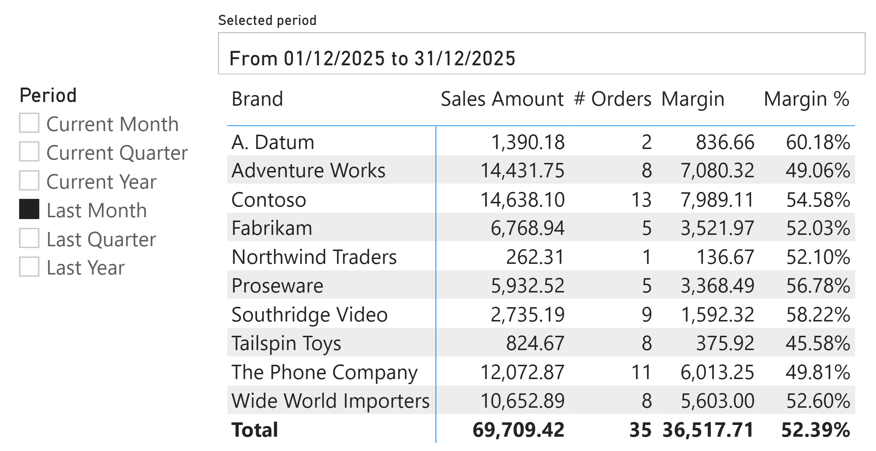
Task: Select the Adventure Works brand row
Action: click(309, 171)
